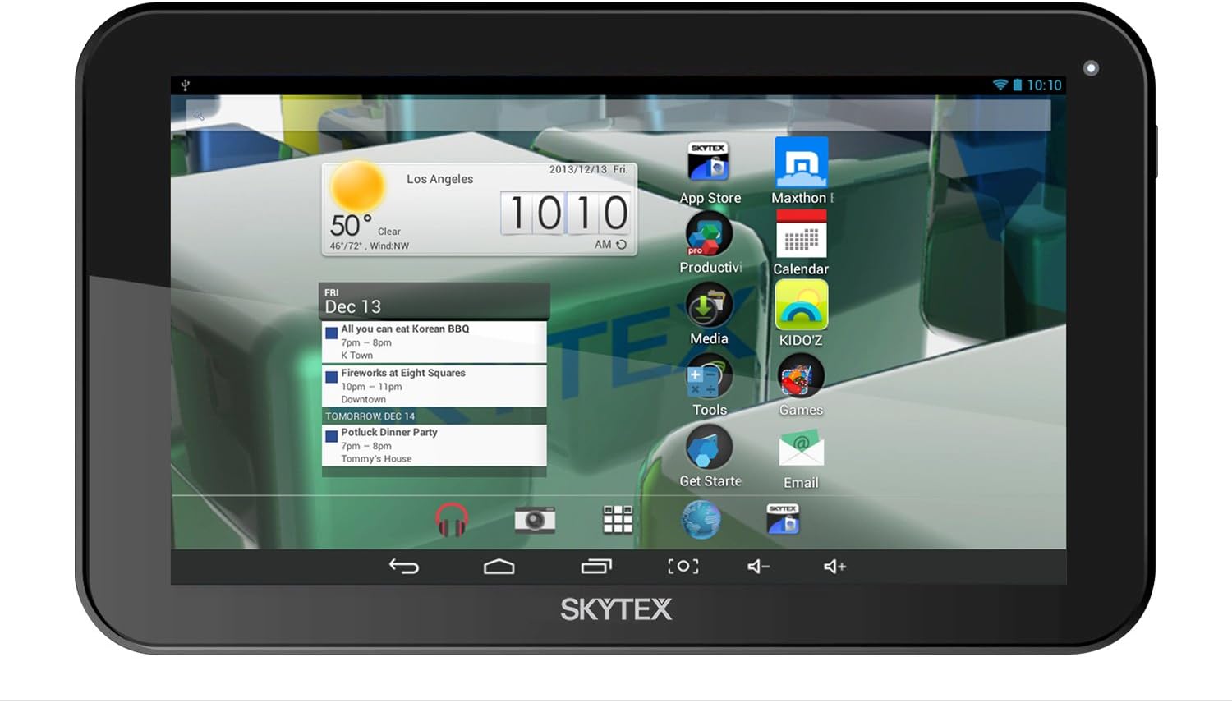Open the Camera app in the dock

pyautogui.click(x=535, y=520)
